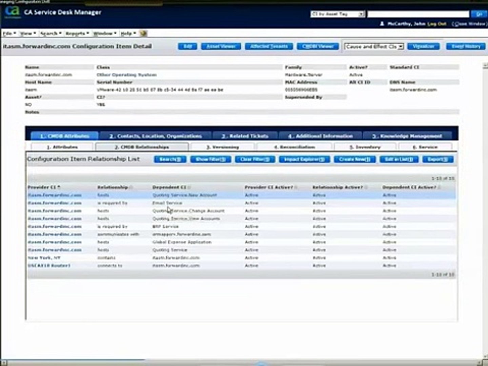The image size is (488, 366).
Task: Select the CMDB Attributes tab
Action: pos(64,136)
